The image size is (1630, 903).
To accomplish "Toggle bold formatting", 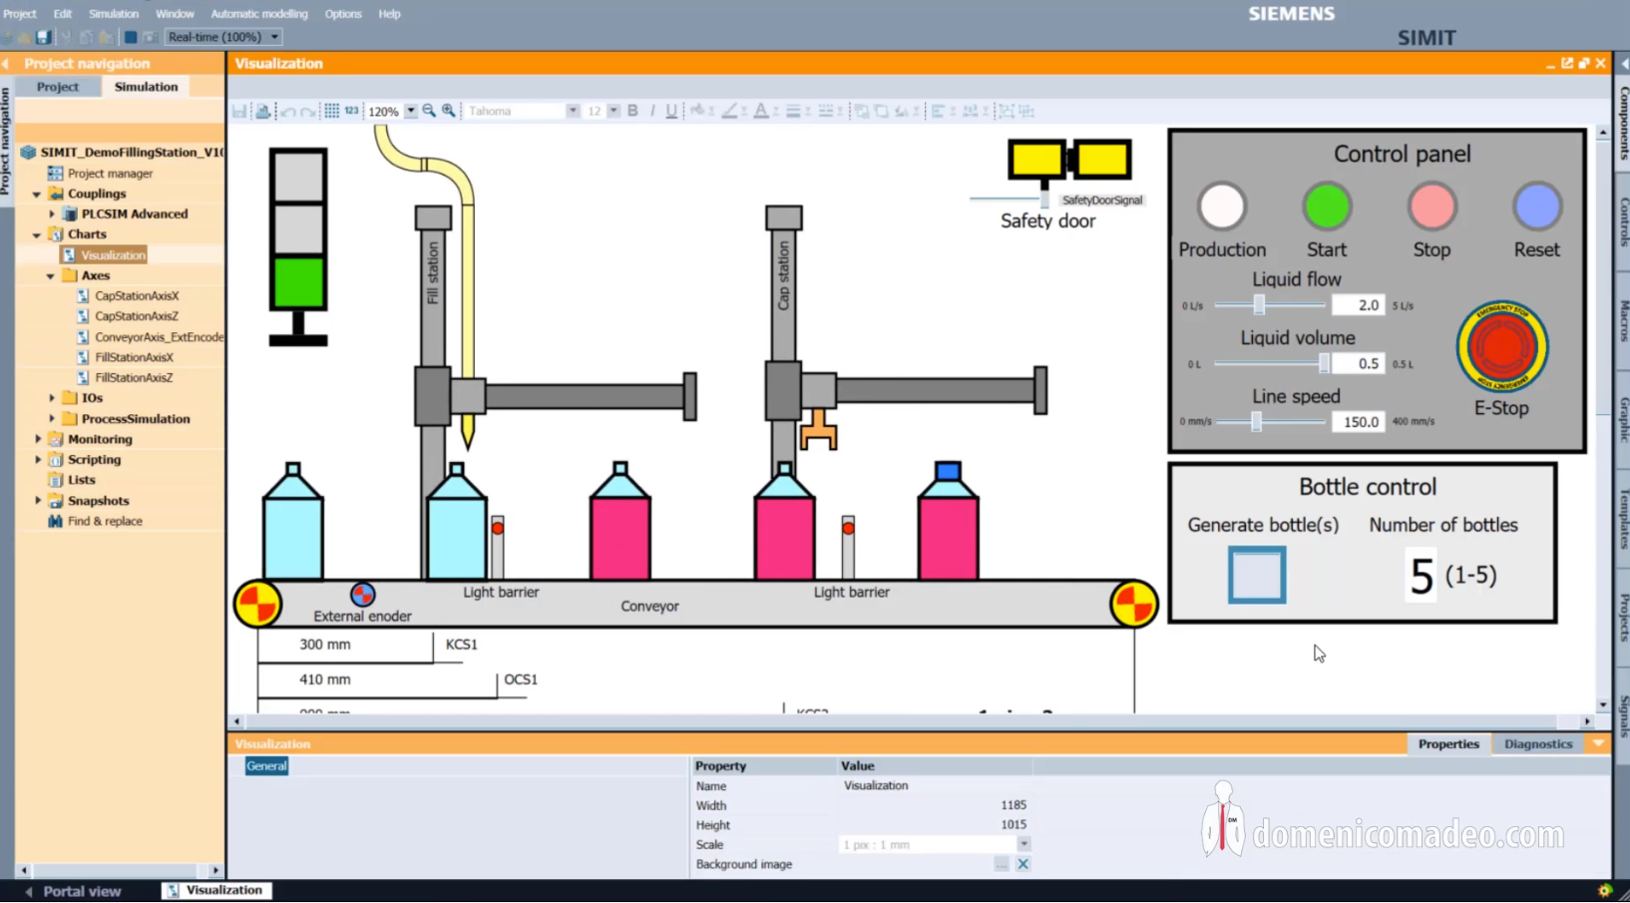I will tap(632, 111).
